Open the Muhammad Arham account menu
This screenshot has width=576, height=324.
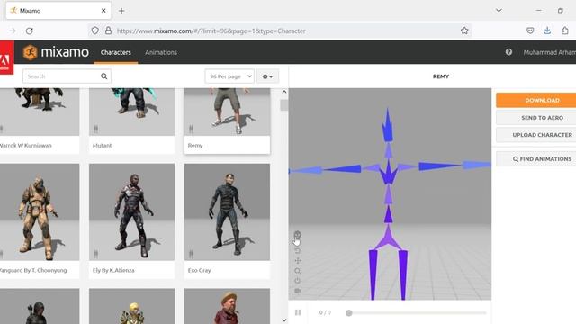click(550, 52)
